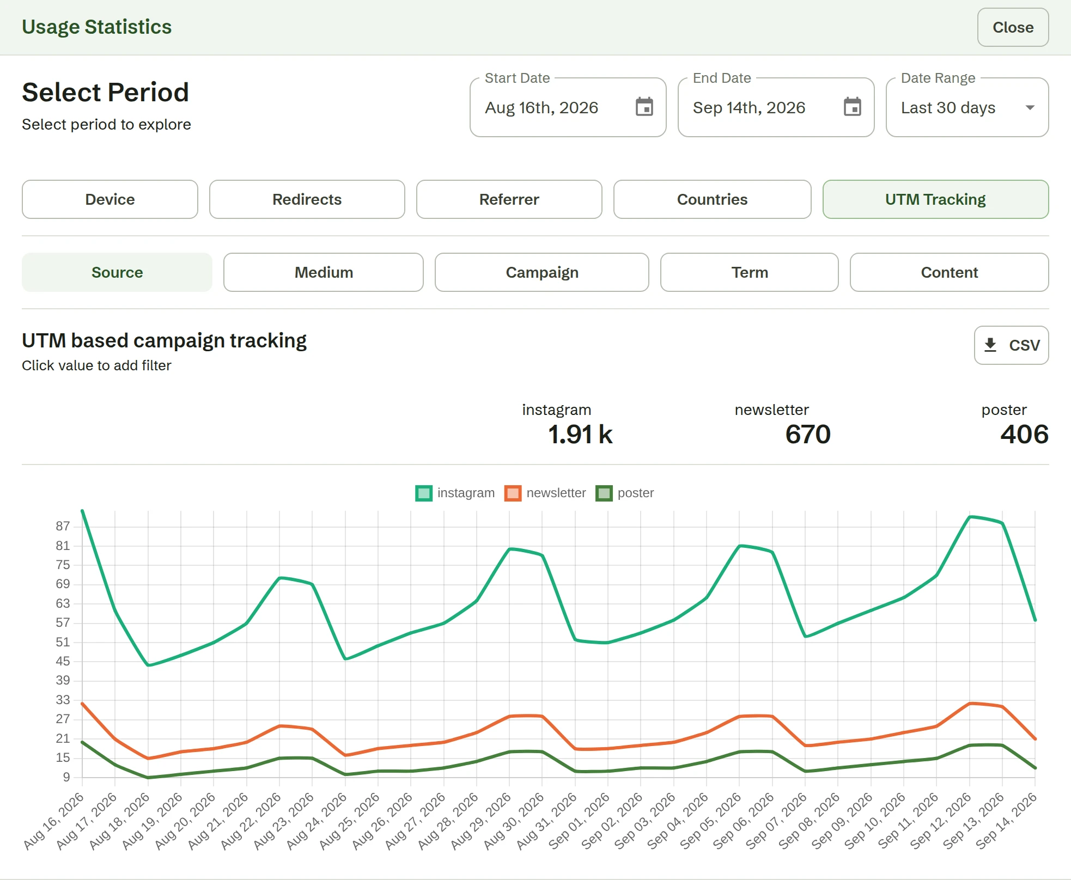Add filter for poster value 406

1024,435
